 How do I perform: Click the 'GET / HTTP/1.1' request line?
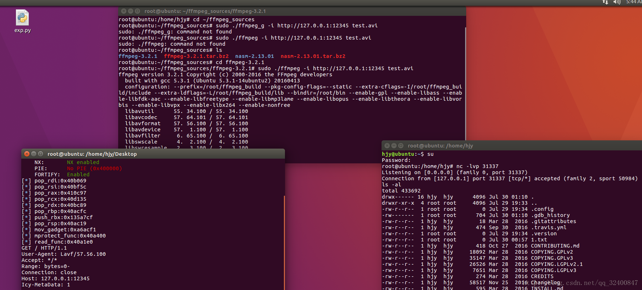tap(44, 248)
